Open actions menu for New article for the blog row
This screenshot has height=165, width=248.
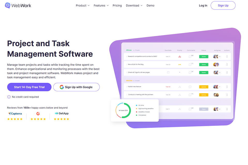(x=227, y=64)
